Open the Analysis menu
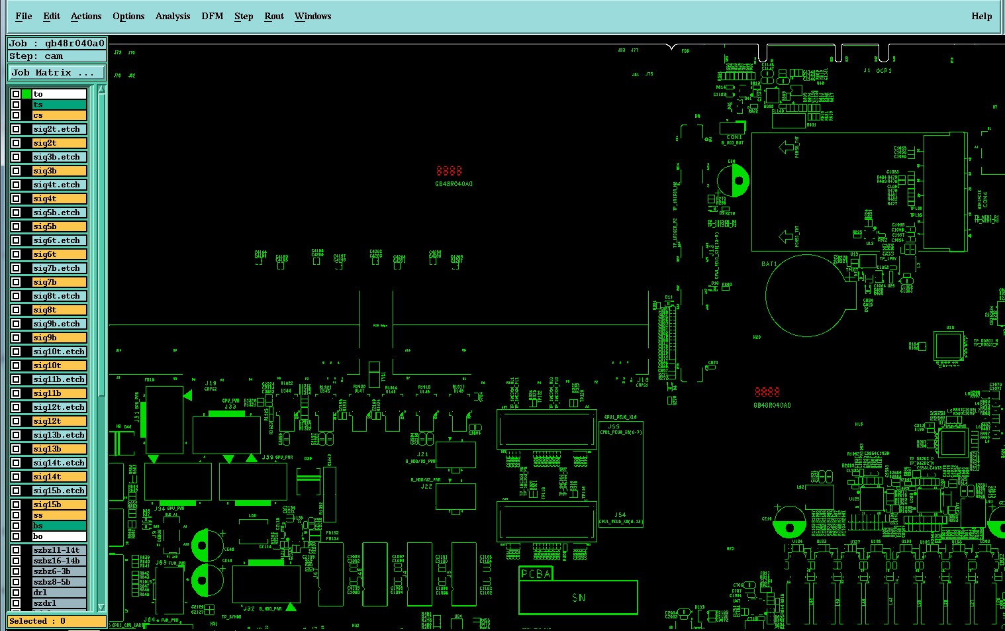 [173, 17]
